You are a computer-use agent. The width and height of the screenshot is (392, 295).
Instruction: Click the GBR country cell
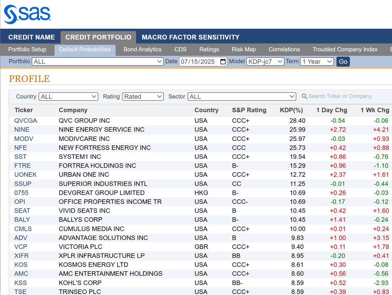201,247
